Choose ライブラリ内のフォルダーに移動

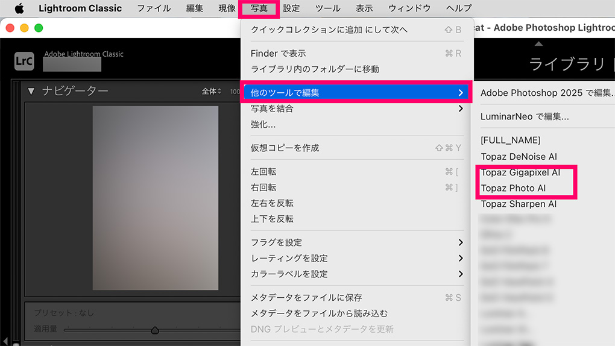(356, 69)
